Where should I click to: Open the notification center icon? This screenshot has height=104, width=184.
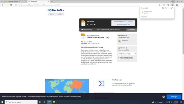(181, 102)
